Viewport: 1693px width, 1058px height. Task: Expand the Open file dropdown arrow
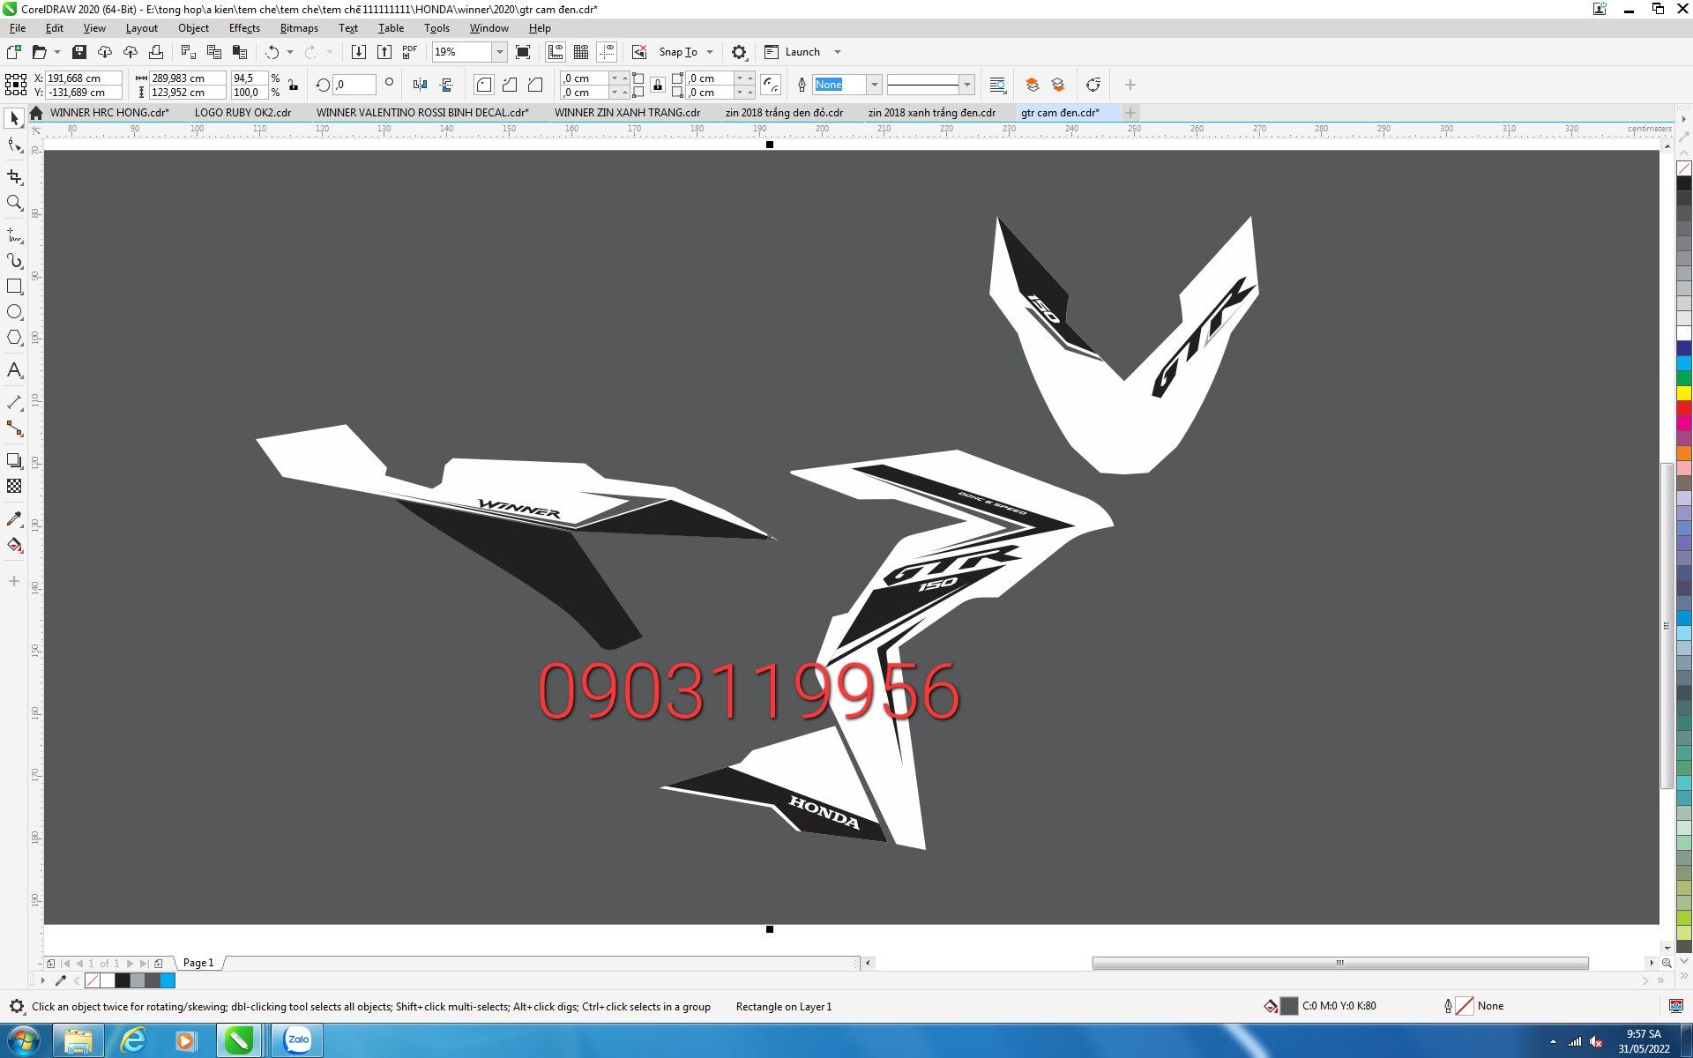click(x=57, y=52)
